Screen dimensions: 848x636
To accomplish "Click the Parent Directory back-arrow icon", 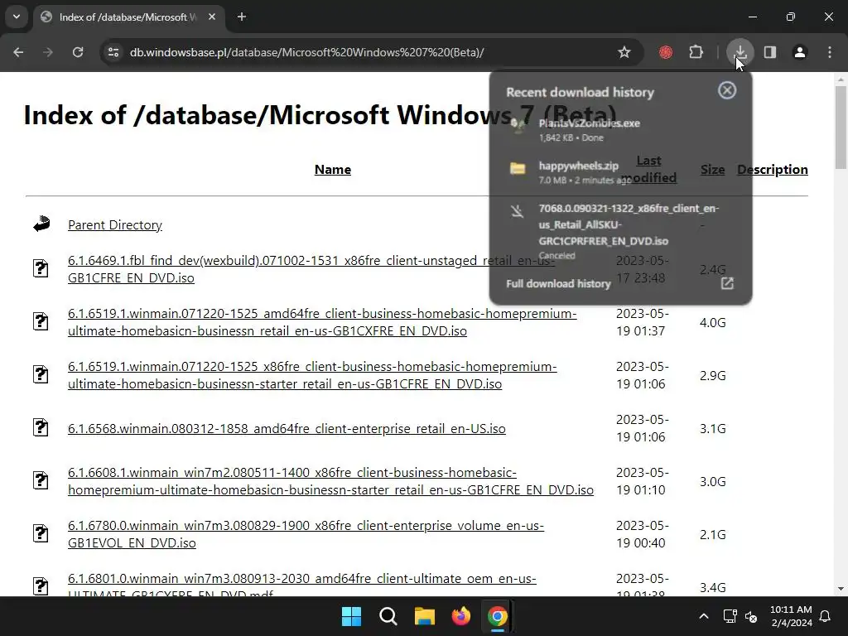I will [x=41, y=224].
